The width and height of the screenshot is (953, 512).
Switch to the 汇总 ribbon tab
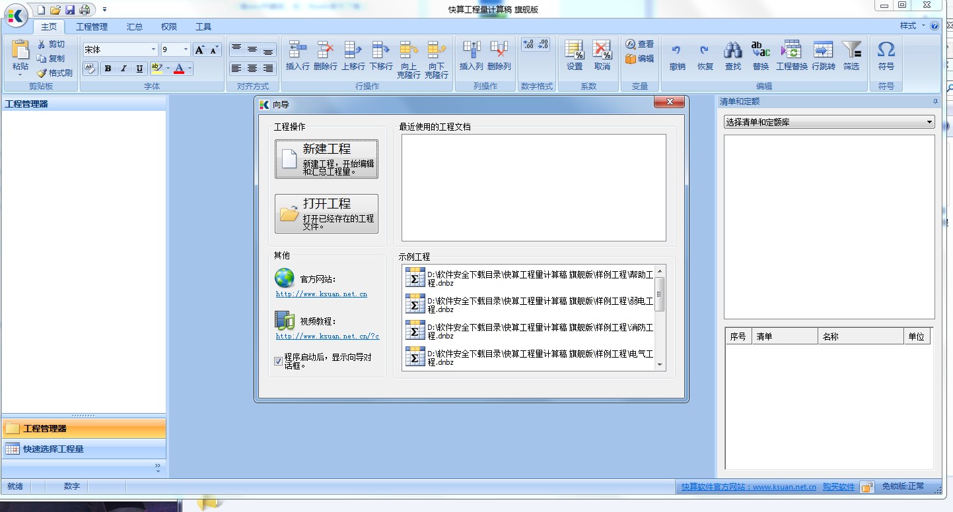pyautogui.click(x=135, y=27)
